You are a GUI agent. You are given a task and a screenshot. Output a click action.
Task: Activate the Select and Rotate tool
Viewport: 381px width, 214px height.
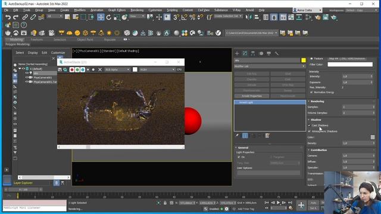tap(108, 17)
